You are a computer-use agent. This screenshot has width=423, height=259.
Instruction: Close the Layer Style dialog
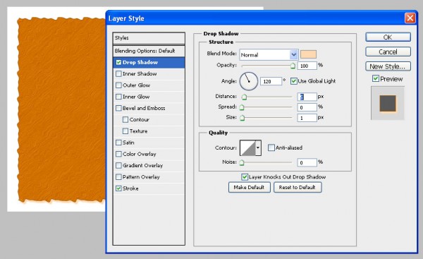tap(410, 18)
